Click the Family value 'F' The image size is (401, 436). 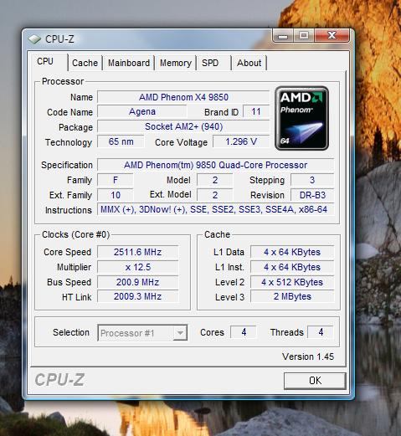116,180
